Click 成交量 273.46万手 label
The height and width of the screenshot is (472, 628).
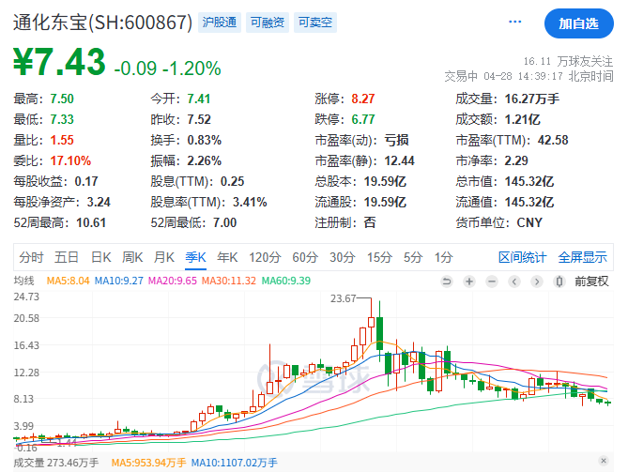56,463
